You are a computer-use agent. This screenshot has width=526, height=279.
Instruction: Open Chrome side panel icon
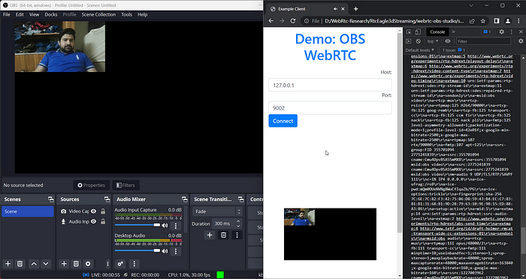497,21
